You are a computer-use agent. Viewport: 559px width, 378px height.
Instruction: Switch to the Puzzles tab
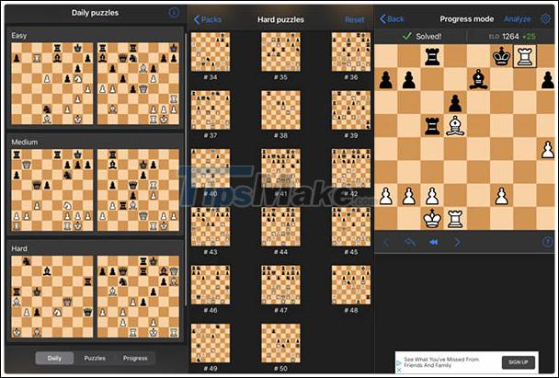pos(95,358)
